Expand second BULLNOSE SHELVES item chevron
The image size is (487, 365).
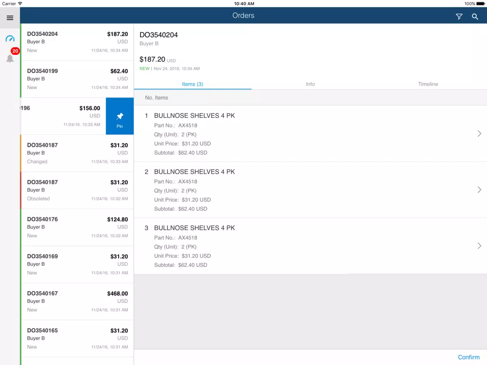[x=479, y=190]
